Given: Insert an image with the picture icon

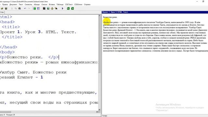Looking at the screenshot, I should click(x=48, y=8).
